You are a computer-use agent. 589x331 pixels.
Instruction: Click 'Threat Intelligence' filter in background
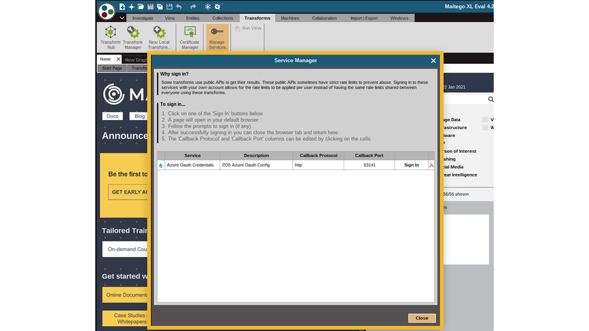click(460, 175)
